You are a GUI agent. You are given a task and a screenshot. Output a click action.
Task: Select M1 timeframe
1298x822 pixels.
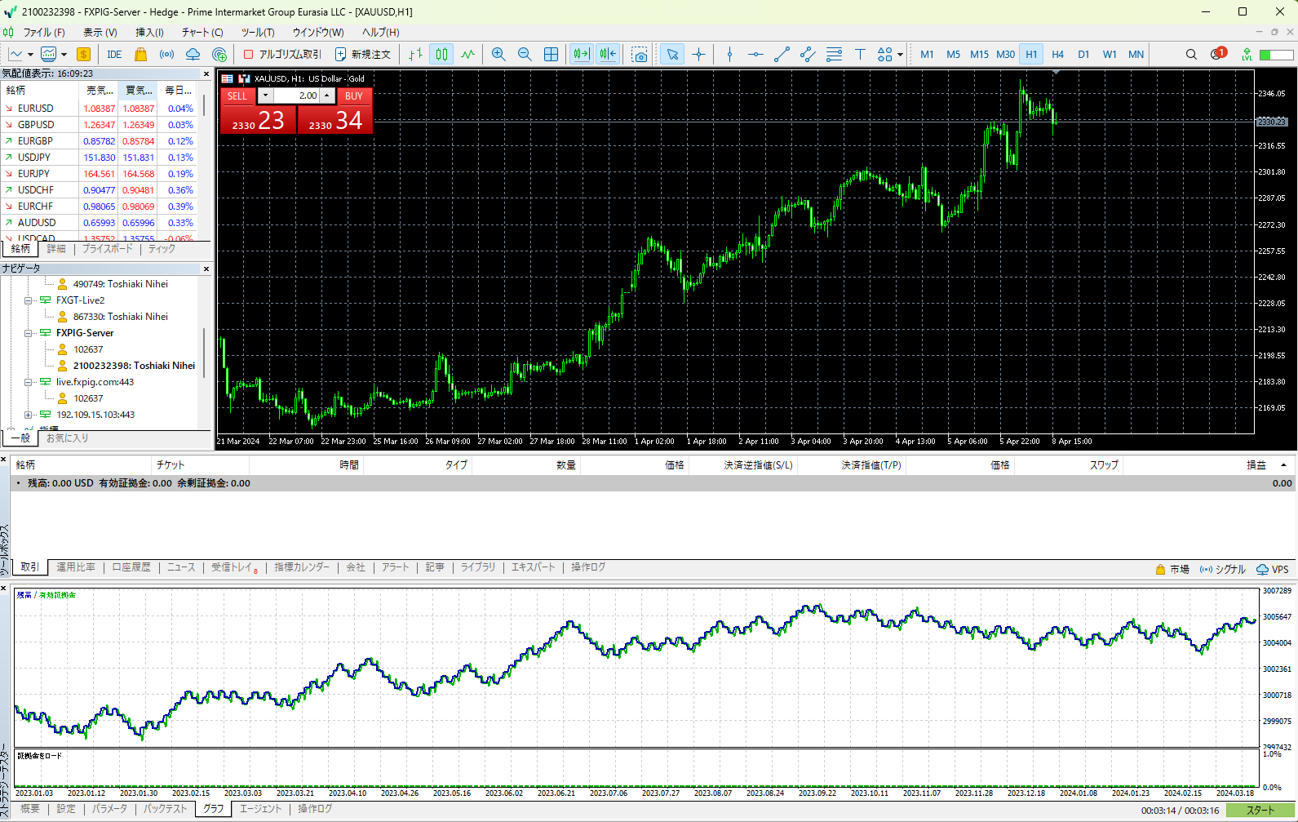927,55
